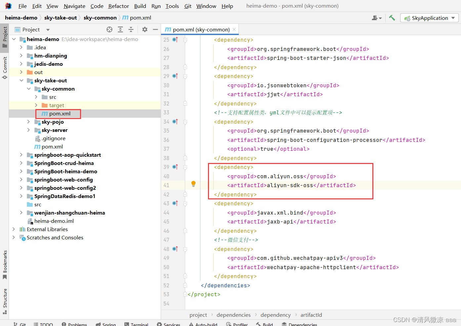
Task: Click heima-demo in the navigation breadcrumb
Action: coord(21,18)
